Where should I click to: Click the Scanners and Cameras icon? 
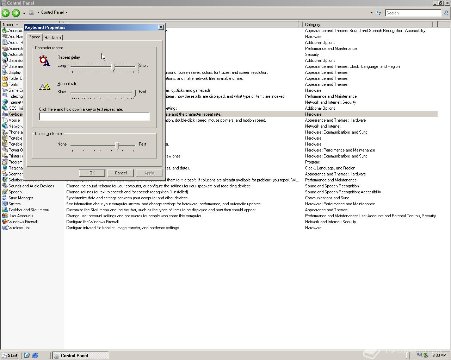tap(5, 174)
